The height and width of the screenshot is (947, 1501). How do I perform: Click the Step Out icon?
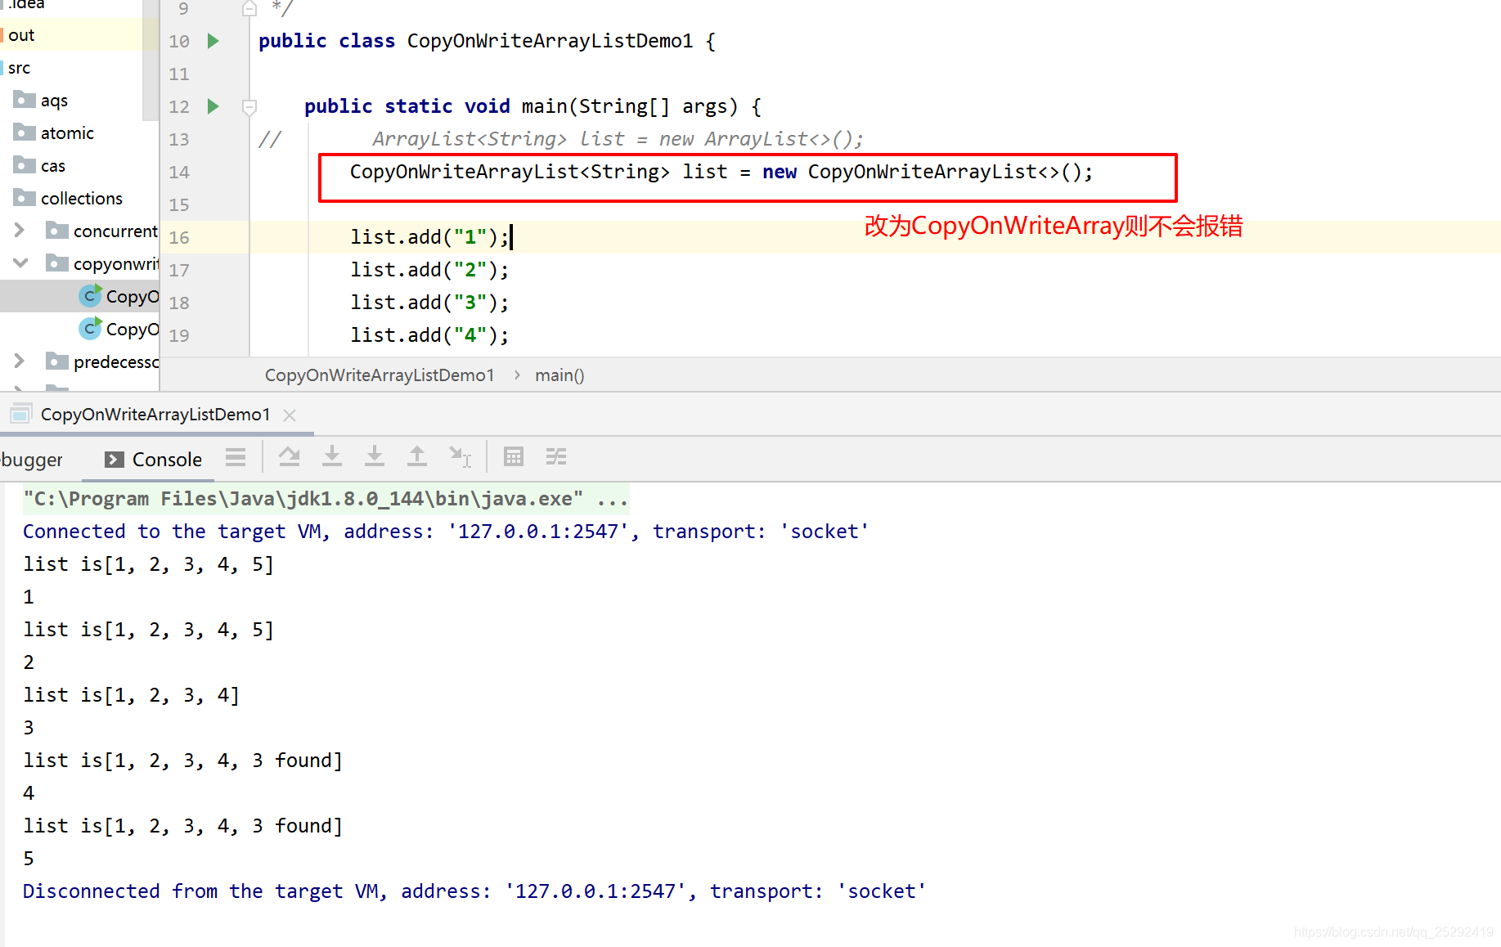point(417,456)
